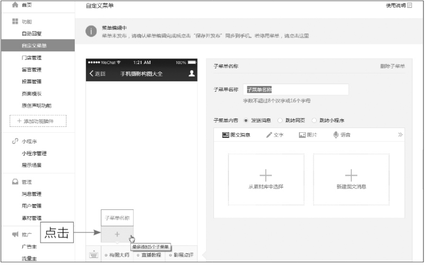Select the 跳转小程序 radio button

click(x=314, y=120)
